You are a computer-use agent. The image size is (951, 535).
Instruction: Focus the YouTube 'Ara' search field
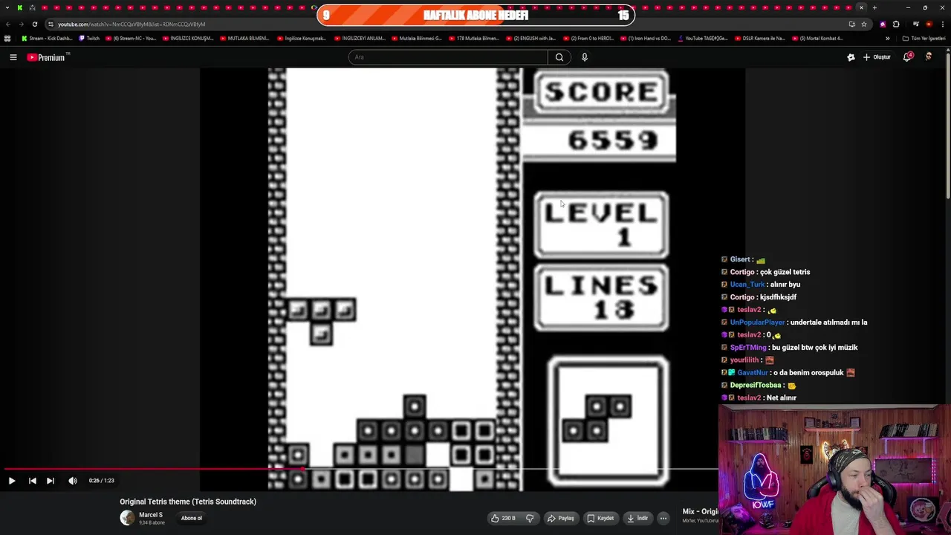pos(448,57)
